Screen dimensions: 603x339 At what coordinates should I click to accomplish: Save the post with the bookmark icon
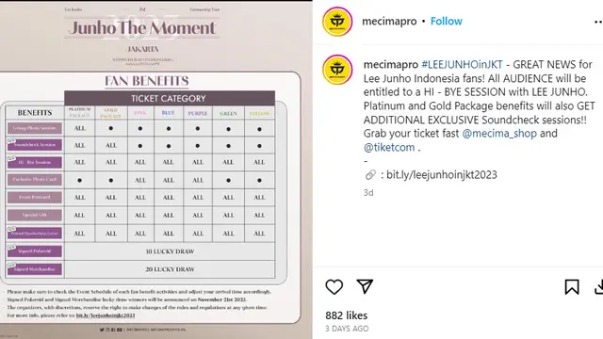point(572,286)
